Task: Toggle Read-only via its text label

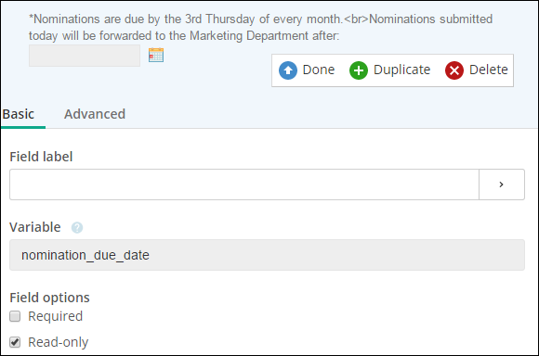Action: (x=59, y=342)
